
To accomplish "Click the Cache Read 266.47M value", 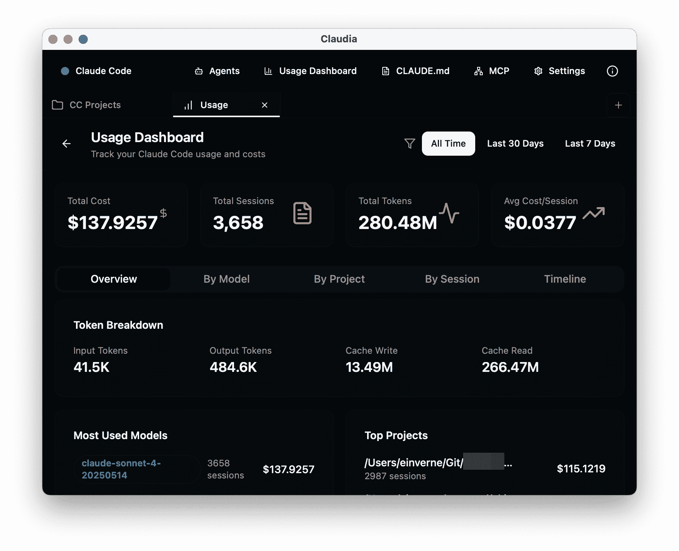I will tap(510, 367).
